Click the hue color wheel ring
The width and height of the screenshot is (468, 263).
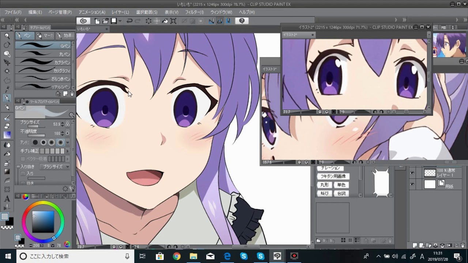click(x=43, y=202)
